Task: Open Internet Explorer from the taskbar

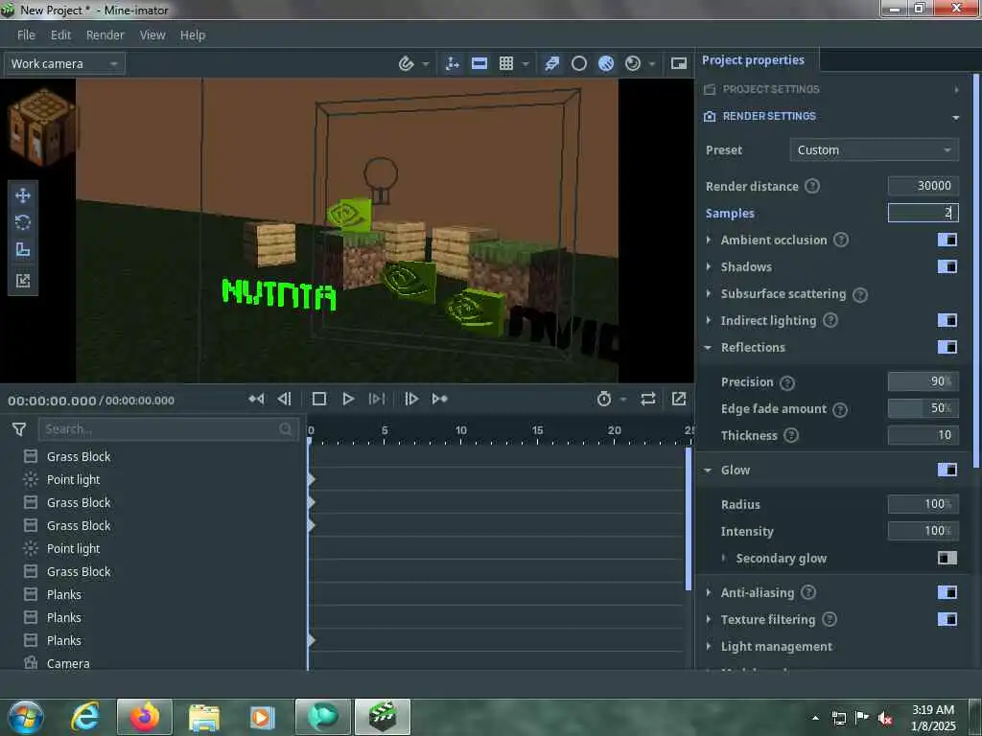Action: click(85, 717)
